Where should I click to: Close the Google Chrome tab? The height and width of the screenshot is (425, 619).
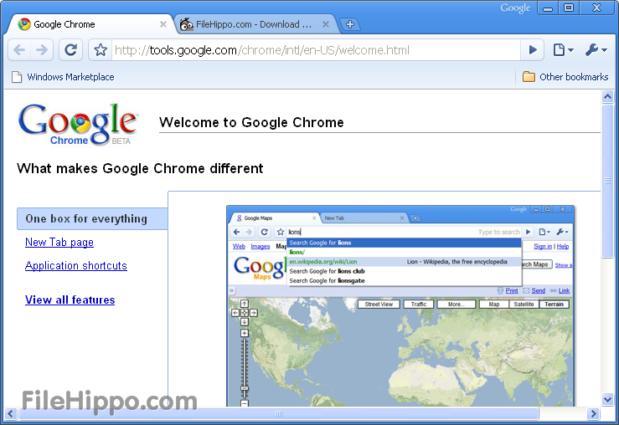click(163, 24)
